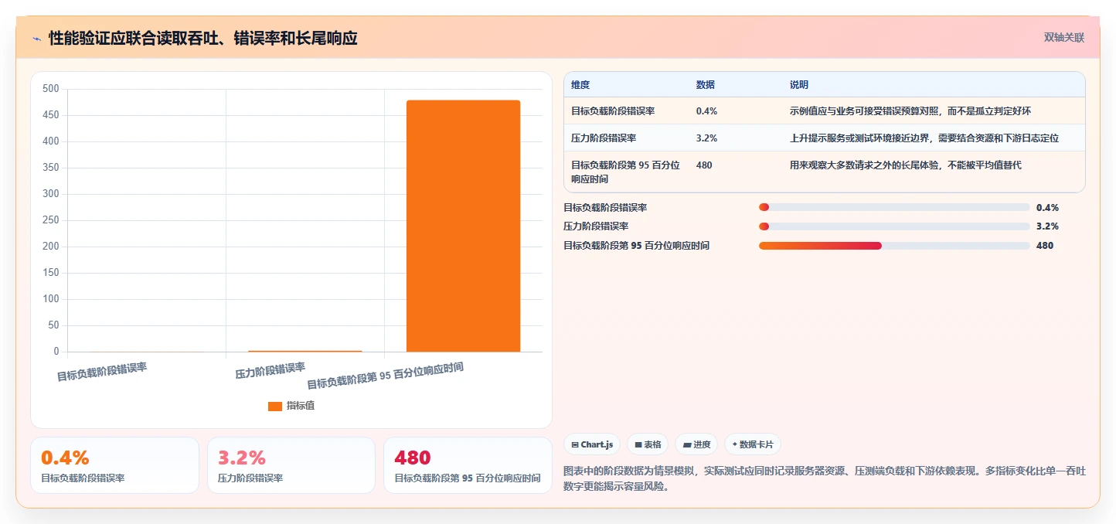Click the 数据 column header
The height and width of the screenshot is (524, 1116).
coord(706,85)
